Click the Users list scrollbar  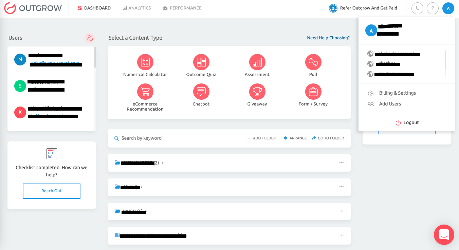[95, 57]
